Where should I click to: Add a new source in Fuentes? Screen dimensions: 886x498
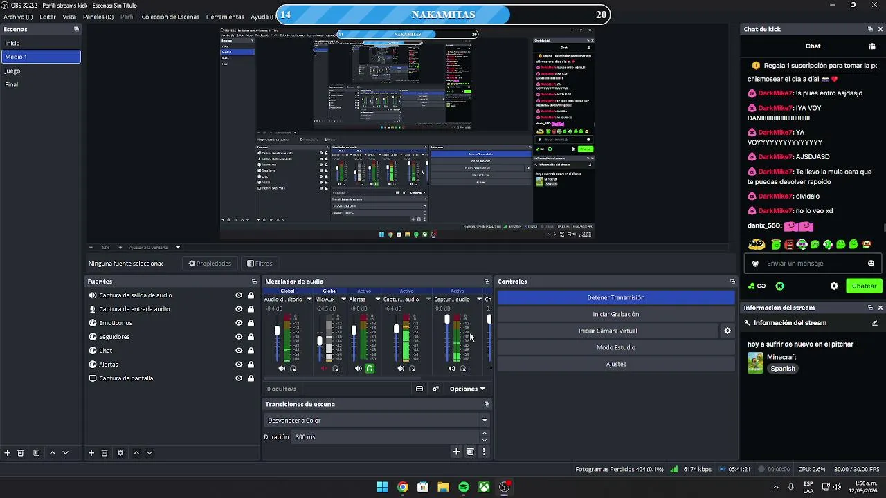click(91, 453)
